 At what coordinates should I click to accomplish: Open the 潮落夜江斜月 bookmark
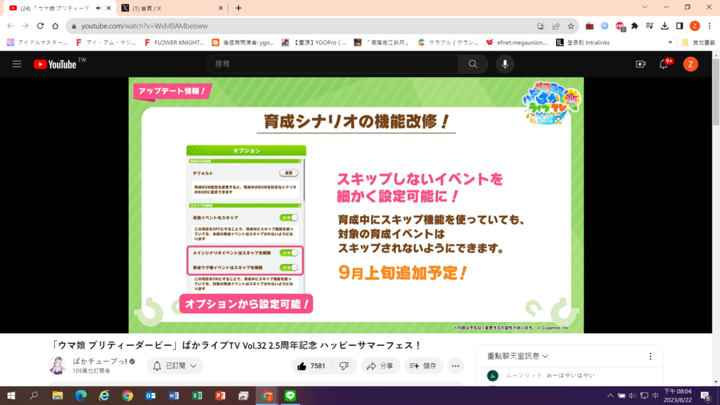(381, 43)
